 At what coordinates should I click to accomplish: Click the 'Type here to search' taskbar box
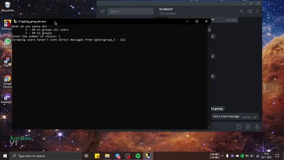pos(46,156)
